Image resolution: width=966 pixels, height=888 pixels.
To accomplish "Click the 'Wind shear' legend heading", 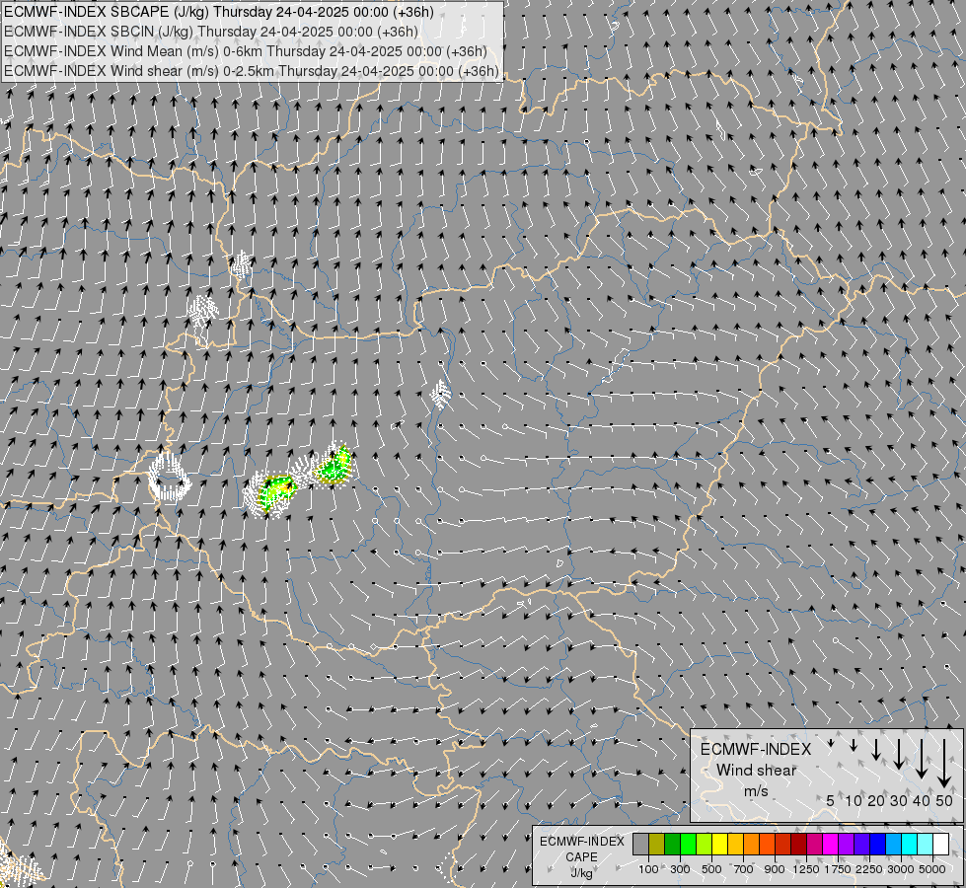I will click(x=756, y=771).
